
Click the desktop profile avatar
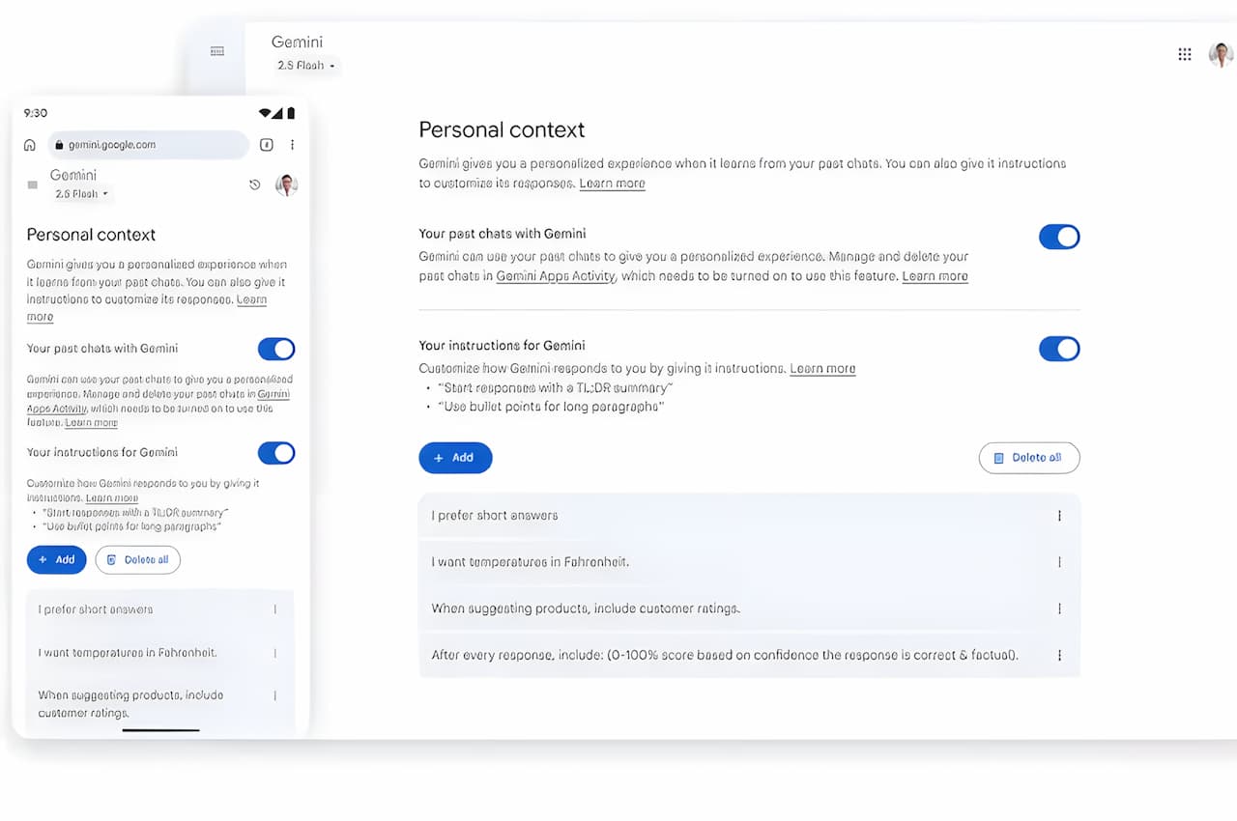tap(1221, 54)
